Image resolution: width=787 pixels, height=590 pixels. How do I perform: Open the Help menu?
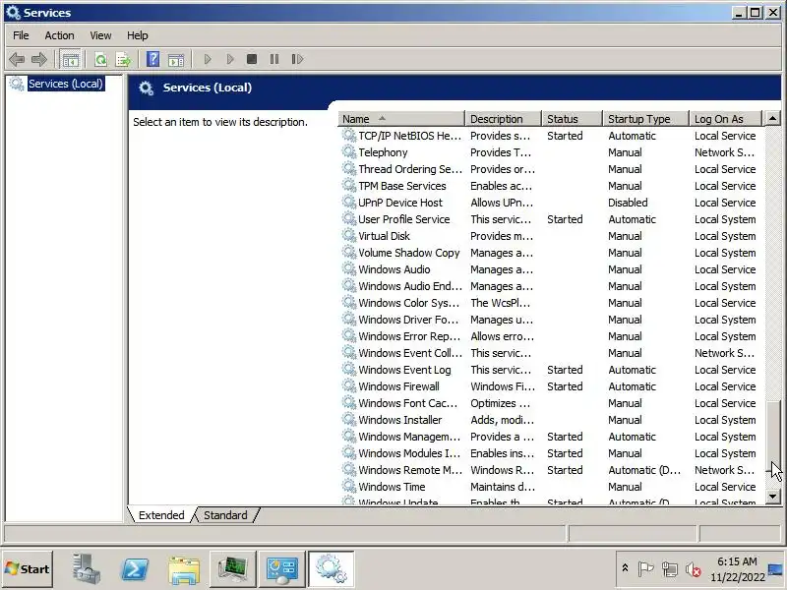137,35
